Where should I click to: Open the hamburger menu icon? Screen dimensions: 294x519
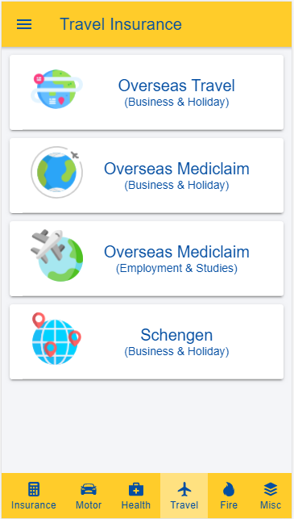pyautogui.click(x=24, y=24)
